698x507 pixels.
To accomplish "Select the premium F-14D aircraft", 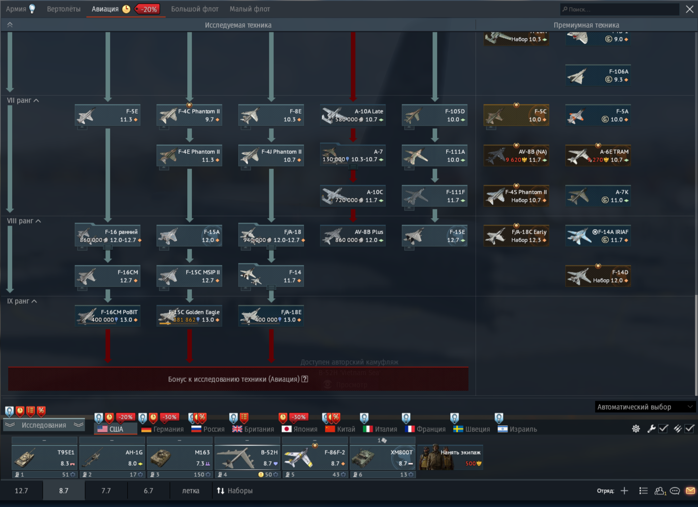I will point(598,276).
